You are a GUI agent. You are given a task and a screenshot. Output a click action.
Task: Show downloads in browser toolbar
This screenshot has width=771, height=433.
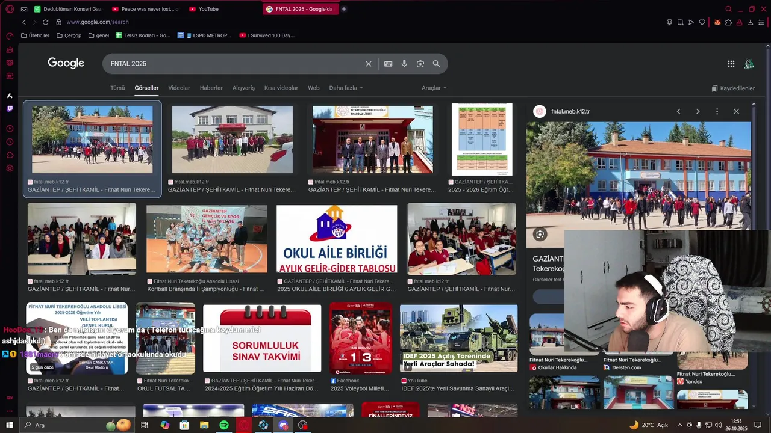[x=750, y=22]
